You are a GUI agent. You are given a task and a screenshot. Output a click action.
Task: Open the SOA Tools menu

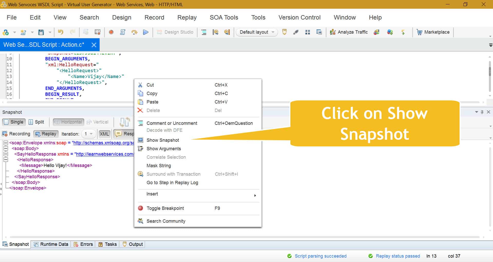pos(224,17)
